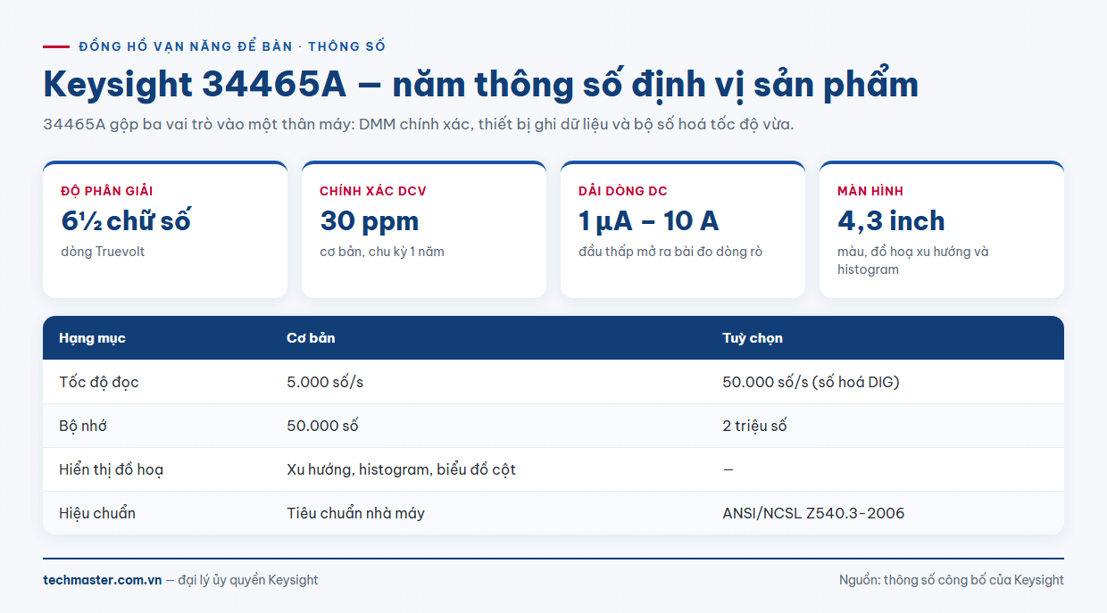Click the 'Tiêu chuẩn nhà máy' cell

[355, 513]
